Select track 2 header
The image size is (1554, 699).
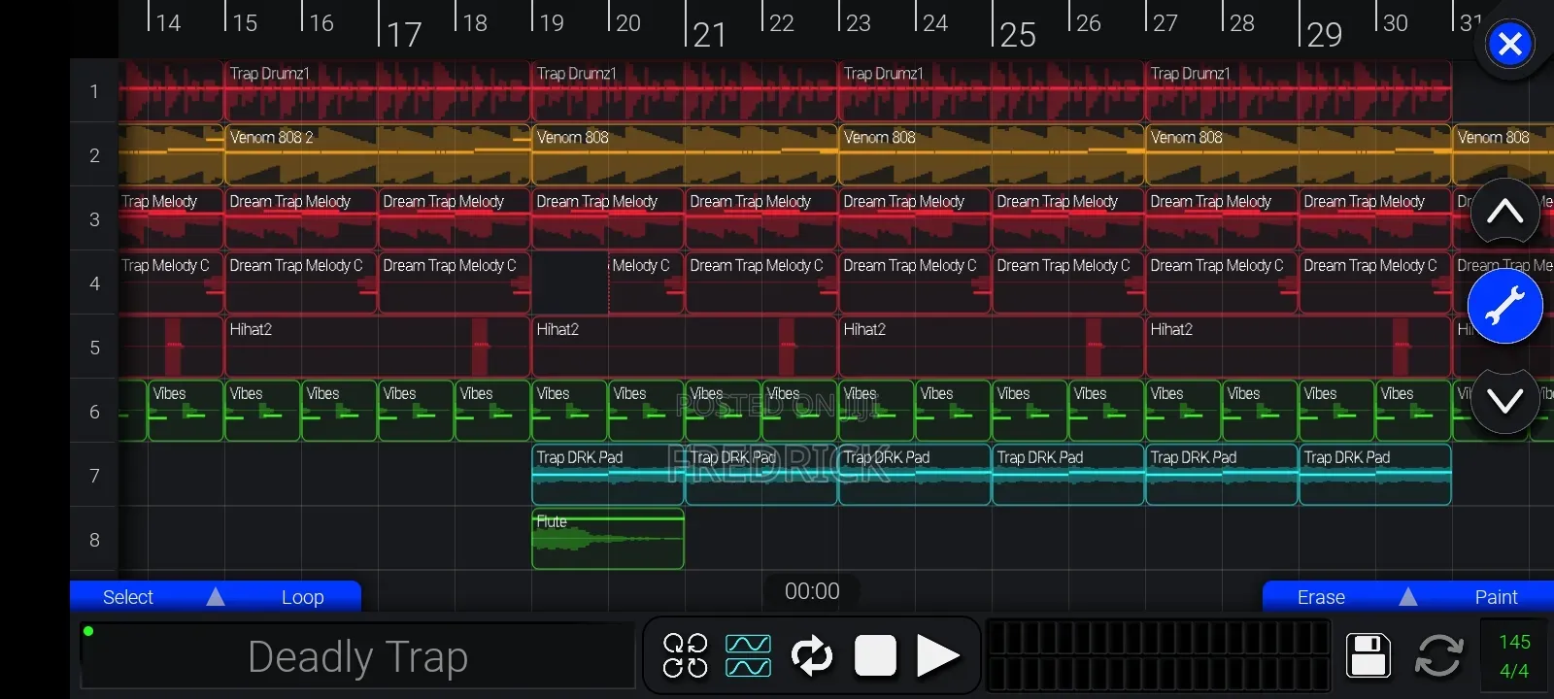tap(94, 155)
